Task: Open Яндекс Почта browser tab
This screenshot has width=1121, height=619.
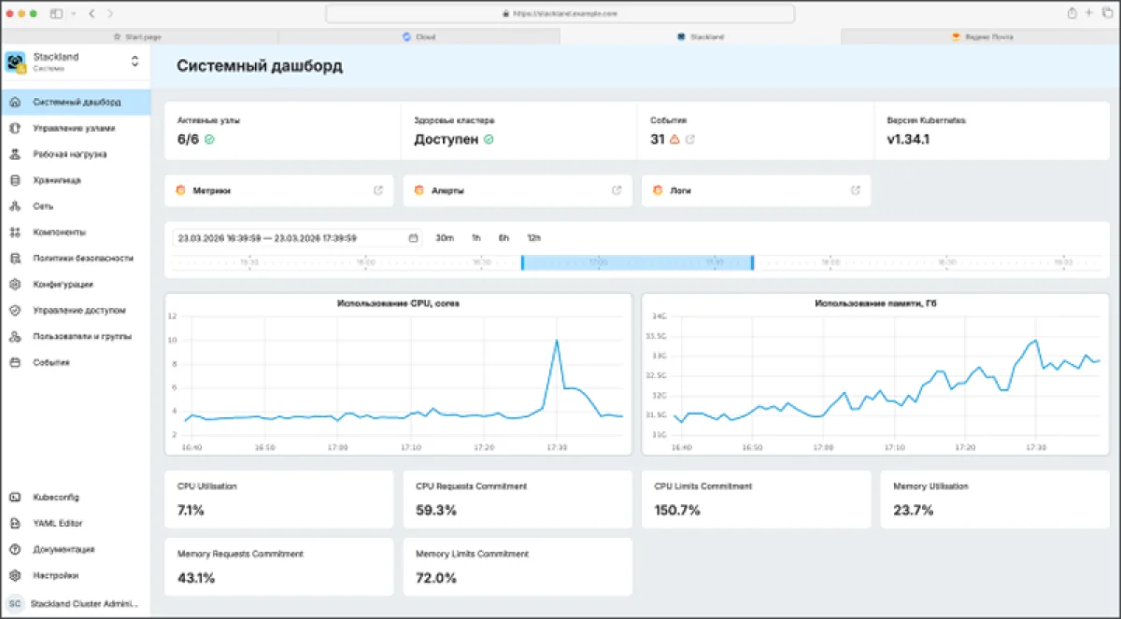Action: pyautogui.click(x=983, y=35)
